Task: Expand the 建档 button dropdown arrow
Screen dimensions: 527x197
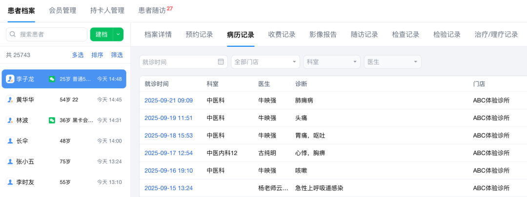Action: pos(118,35)
